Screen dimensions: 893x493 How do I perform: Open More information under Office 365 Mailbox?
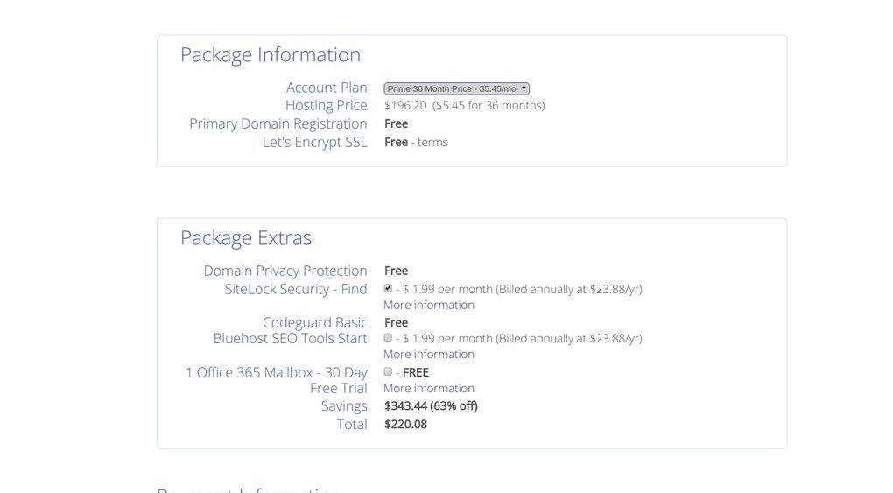[429, 388]
